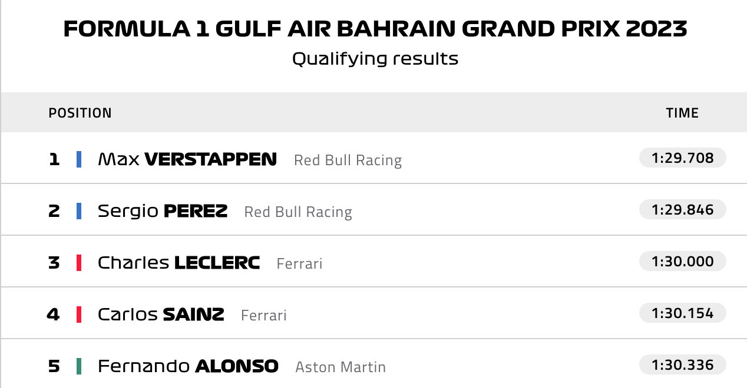This screenshot has width=747, height=388.
Task: Click the Ferrari team label next to Sainz
Action: tap(264, 316)
